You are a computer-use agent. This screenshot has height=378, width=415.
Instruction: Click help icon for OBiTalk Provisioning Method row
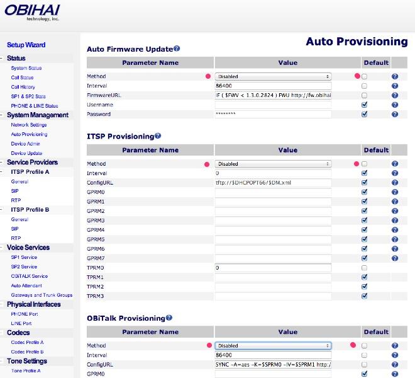[395, 346]
